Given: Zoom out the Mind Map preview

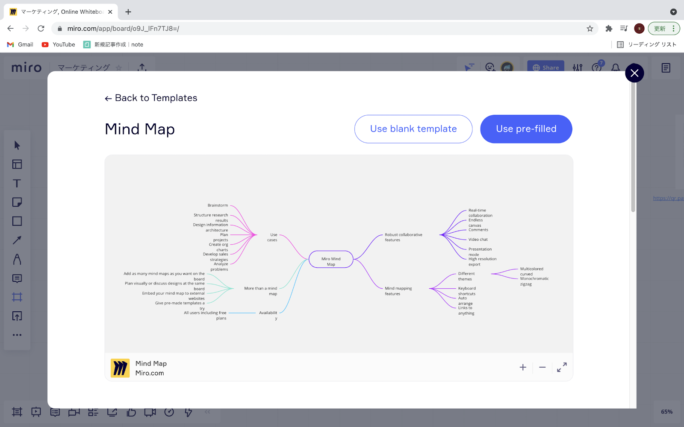Looking at the screenshot, I should click(x=542, y=367).
